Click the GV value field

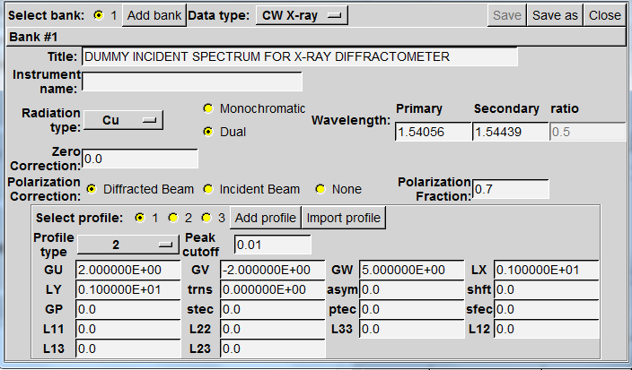click(x=273, y=270)
